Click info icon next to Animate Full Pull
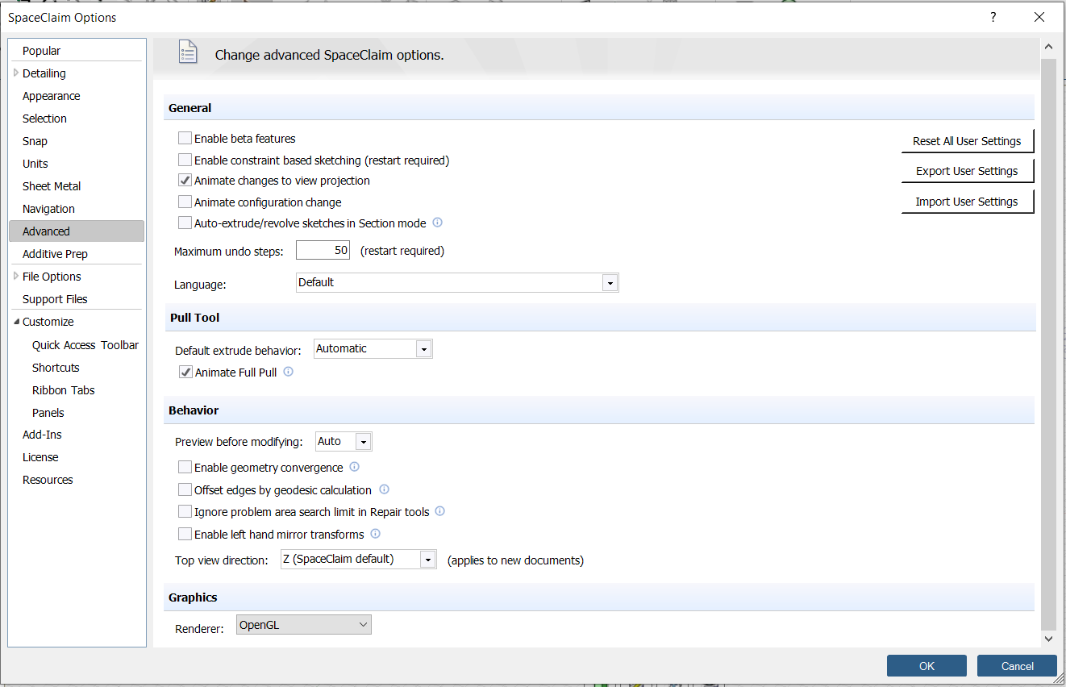The height and width of the screenshot is (687, 1066). pyautogui.click(x=289, y=372)
